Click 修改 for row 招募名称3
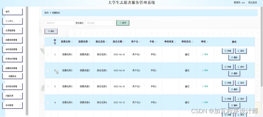Screen dimensions: 263x117 point(241,83)
